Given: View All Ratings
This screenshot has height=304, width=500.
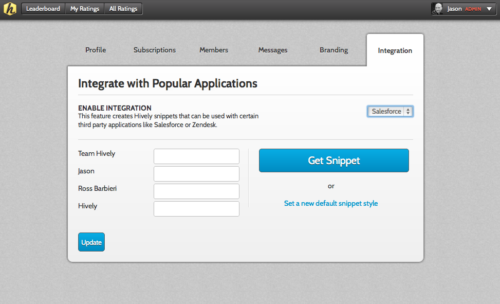Looking at the screenshot, I should tap(123, 9).
